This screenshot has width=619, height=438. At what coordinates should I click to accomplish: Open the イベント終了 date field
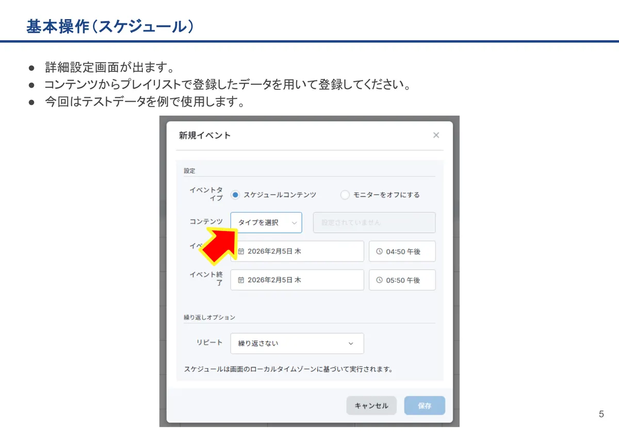tap(297, 280)
